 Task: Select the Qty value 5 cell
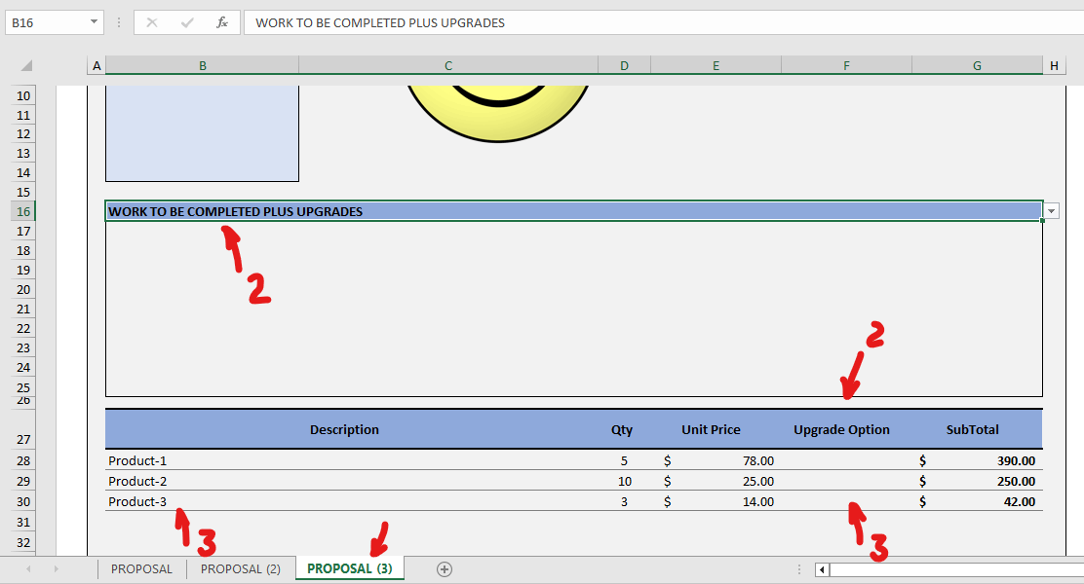[624, 460]
